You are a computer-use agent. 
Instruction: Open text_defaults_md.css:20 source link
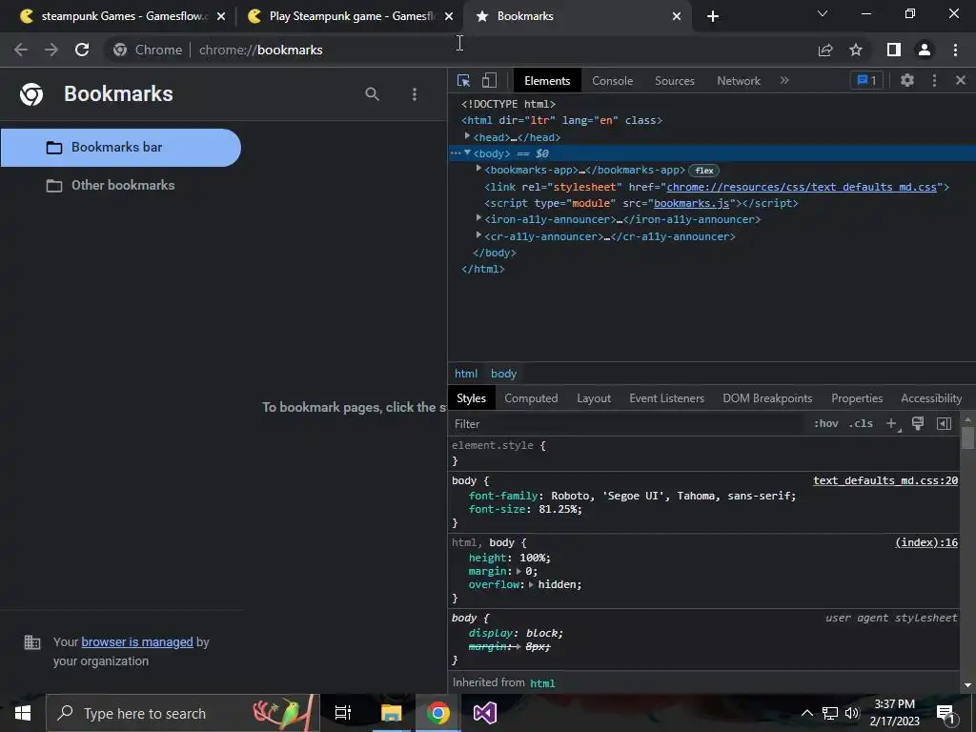coord(885,480)
